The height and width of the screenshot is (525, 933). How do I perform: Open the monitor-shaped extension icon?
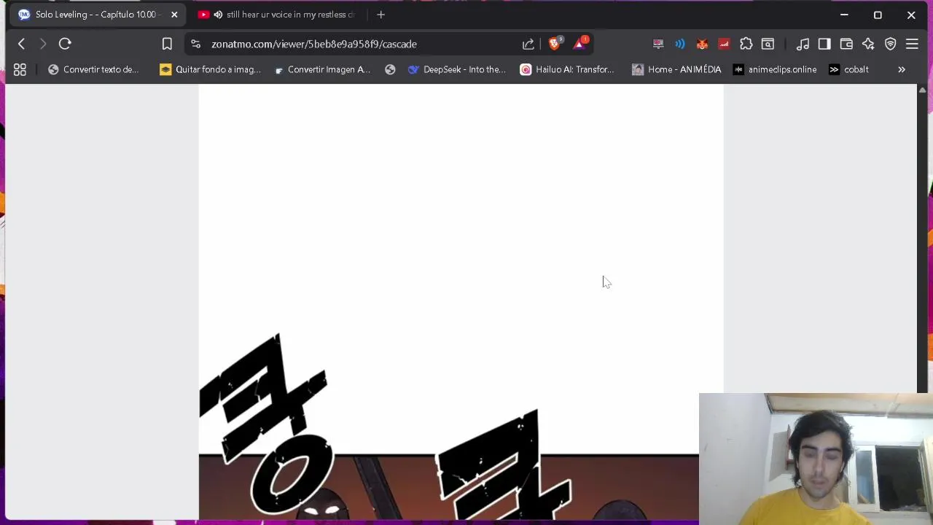658,44
